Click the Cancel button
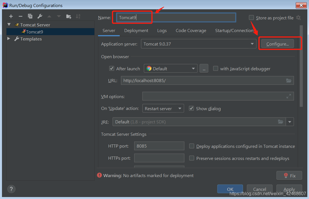 pyautogui.click(x=259, y=189)
